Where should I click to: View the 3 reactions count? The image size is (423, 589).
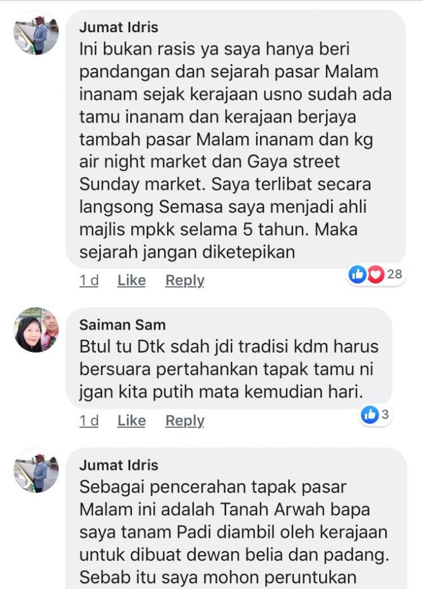coord(385,415)
